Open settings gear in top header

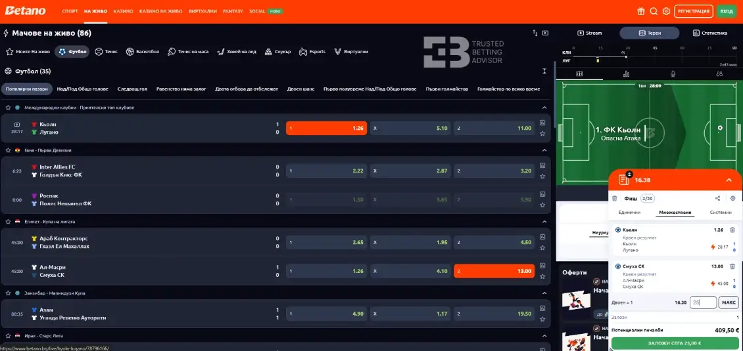point(666,11)
